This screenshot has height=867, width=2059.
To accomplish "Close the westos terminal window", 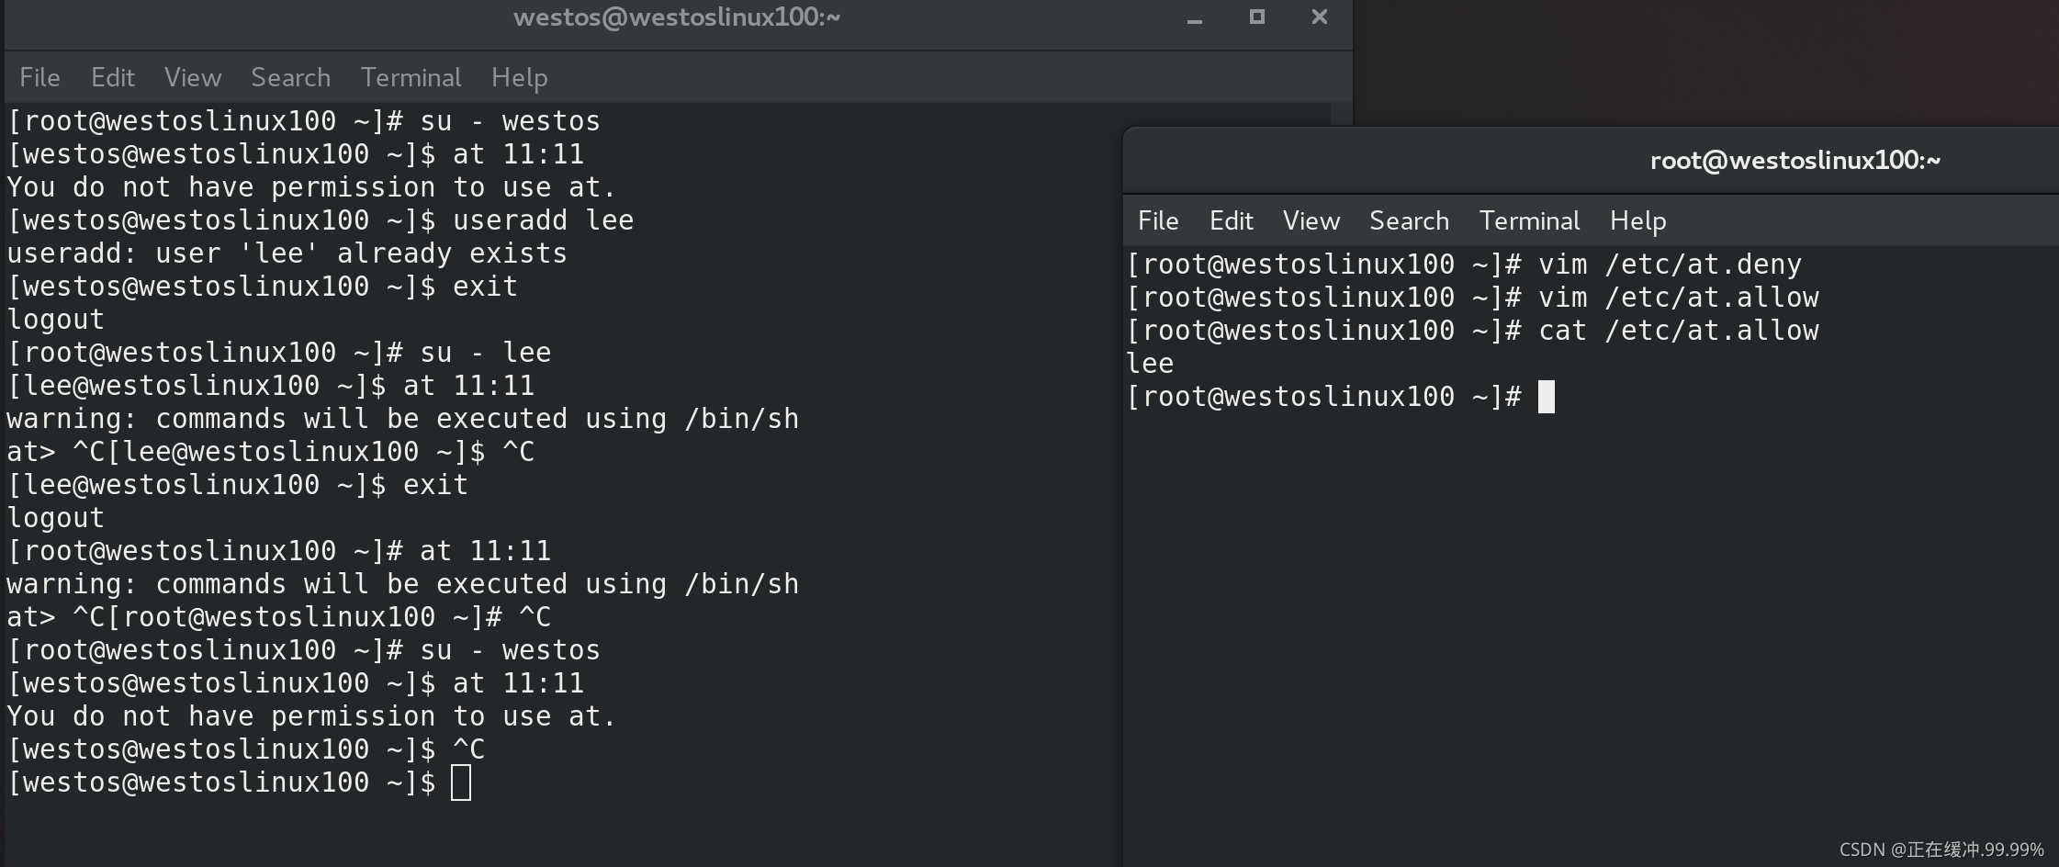I will pos(1319,17).
